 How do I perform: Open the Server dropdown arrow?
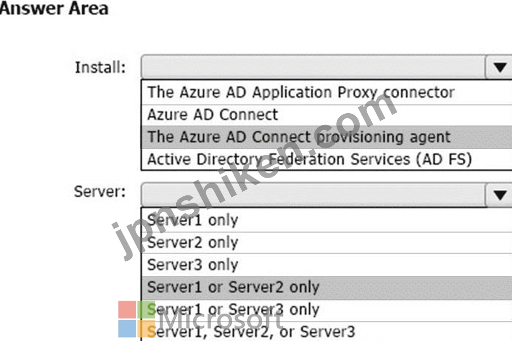click(499, 195)
